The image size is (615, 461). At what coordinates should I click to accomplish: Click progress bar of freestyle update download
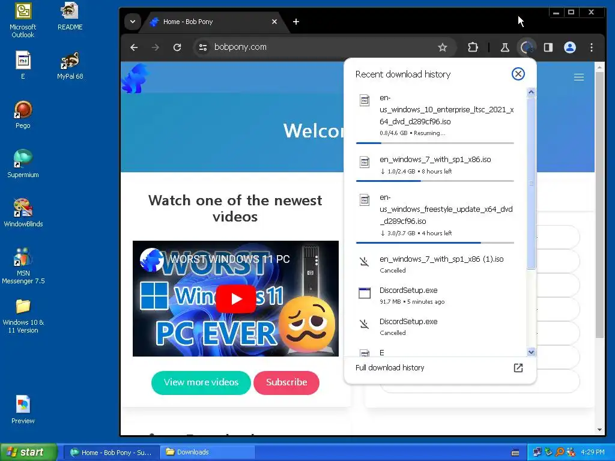tap(435, 243)
